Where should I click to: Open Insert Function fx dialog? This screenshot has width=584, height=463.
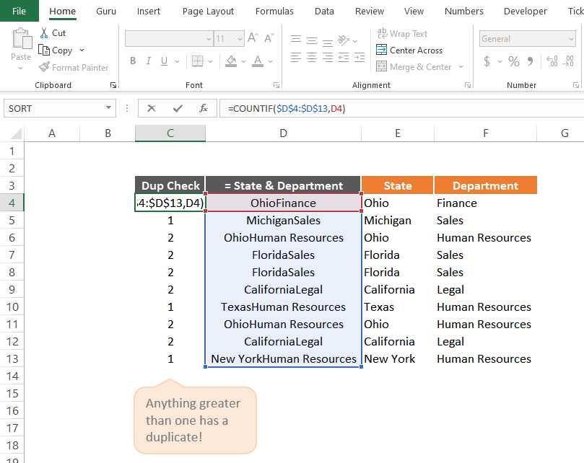204,108
